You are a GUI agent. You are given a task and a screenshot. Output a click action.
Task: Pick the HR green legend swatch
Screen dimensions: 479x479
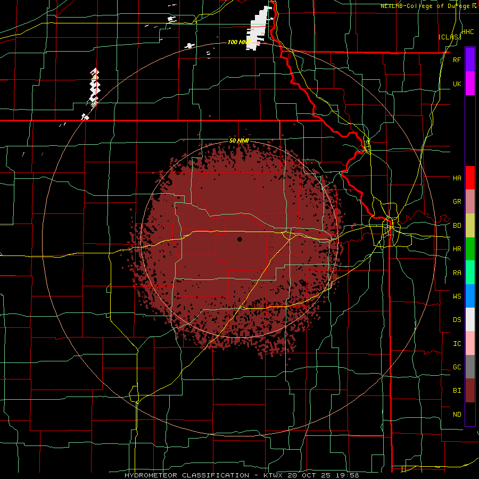click(470, 249)
